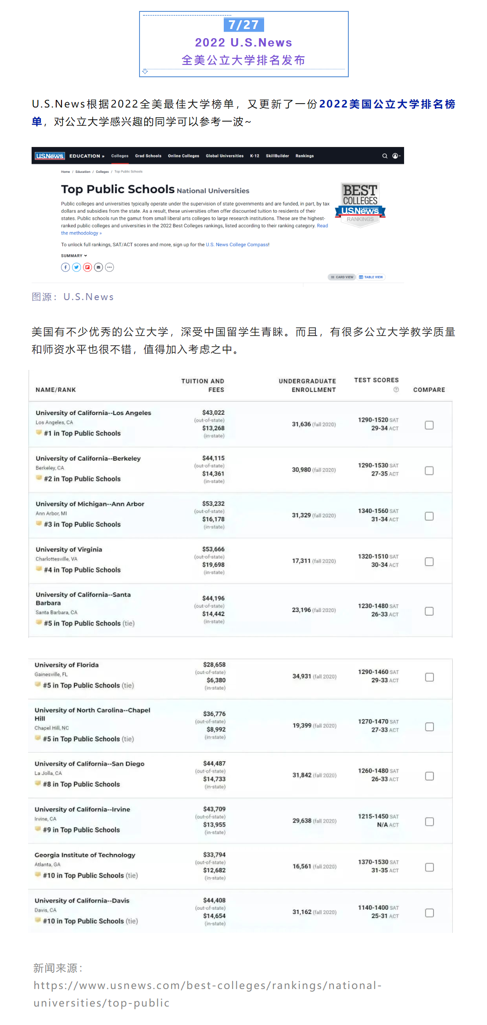Open University of Michigan--Ann Arbor link
Screen dimensions: 487x1025
(x=90, y=504)
